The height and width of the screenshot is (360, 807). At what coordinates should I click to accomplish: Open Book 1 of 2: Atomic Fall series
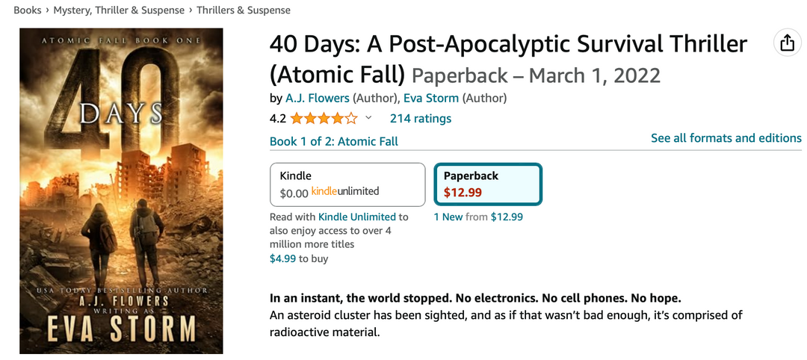(334, 141)
